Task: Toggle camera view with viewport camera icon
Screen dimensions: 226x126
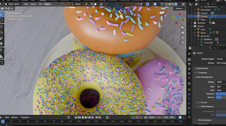Action: pos(182,38)
